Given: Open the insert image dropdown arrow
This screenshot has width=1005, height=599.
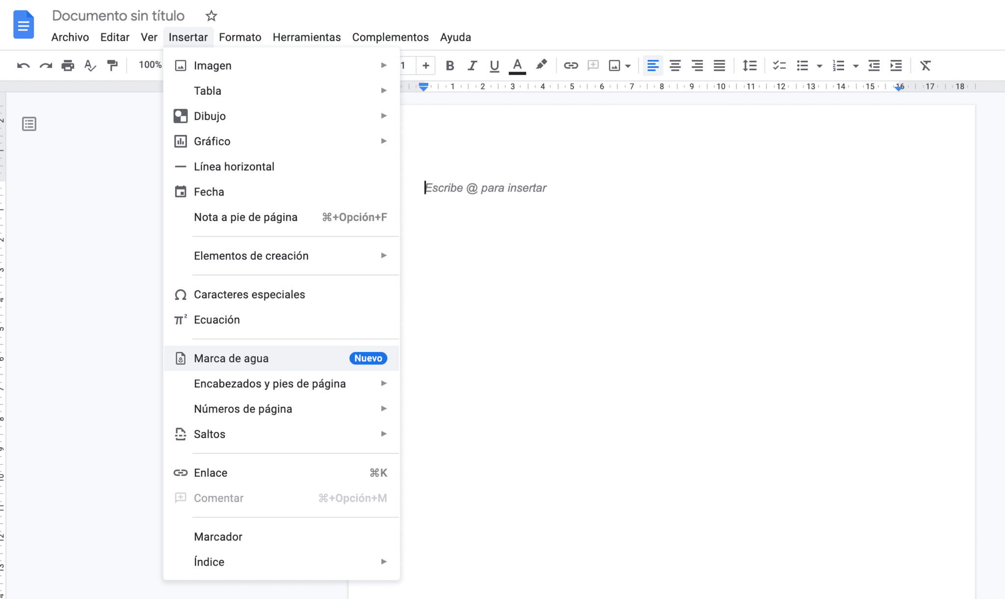Looking at the screenshot, I should pyautogui.click(x=628, y=65).
